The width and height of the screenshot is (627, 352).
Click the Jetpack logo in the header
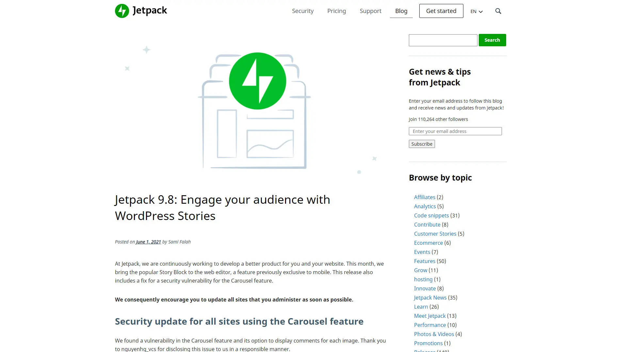141,10
